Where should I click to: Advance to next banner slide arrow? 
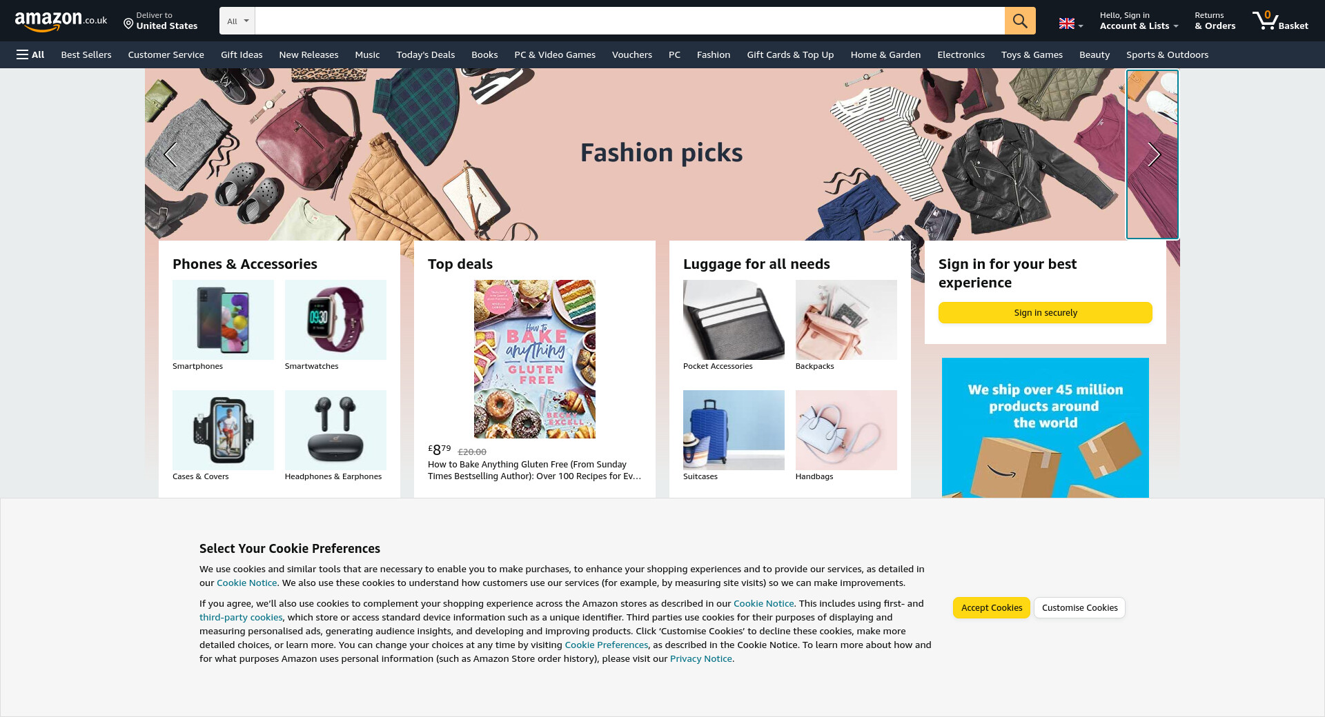pyautogui.click(x=1153, y=154)
